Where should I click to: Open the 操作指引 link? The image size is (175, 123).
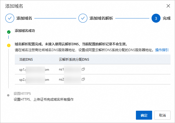pyautogui.click(x=162, y=50)
